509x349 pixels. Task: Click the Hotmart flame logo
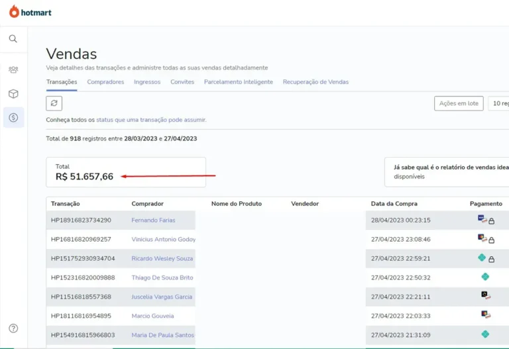coord(14,11)
